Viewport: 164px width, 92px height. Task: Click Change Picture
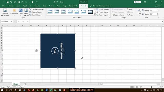point(36,12)
